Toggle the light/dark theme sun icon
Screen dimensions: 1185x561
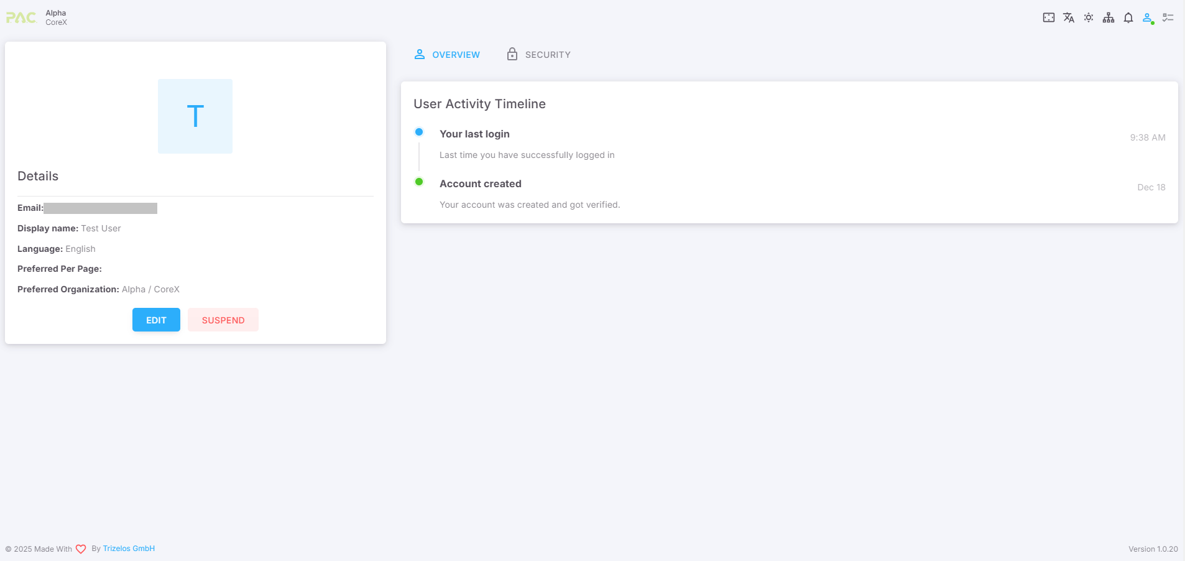1088,17
